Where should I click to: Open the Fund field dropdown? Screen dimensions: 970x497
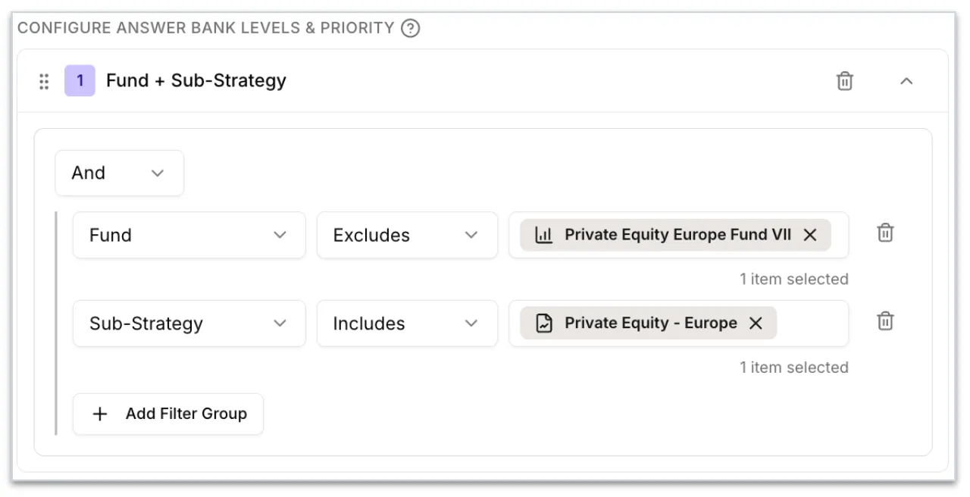[189, 235]
